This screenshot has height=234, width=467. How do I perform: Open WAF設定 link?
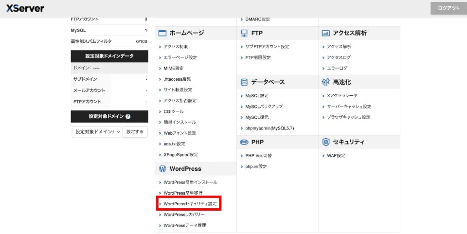(x=336, y=156)
